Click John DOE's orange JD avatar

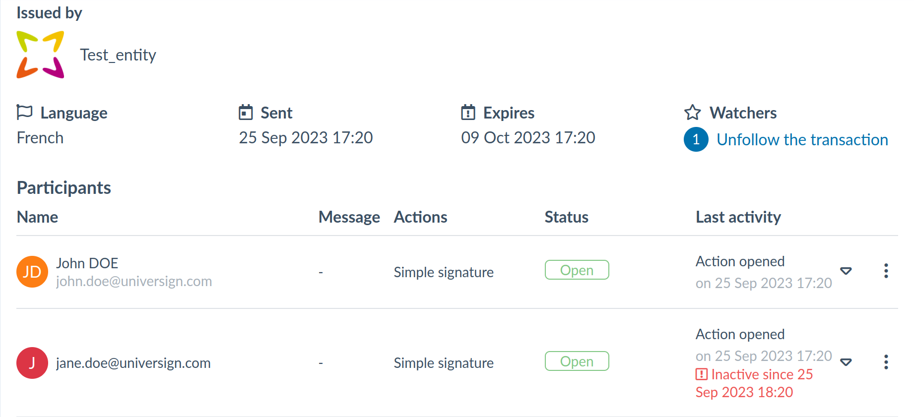pos(32,272)
